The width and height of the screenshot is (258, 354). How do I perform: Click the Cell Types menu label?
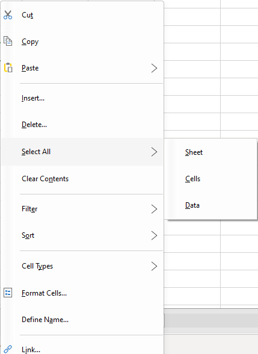(x=37, y=266)
